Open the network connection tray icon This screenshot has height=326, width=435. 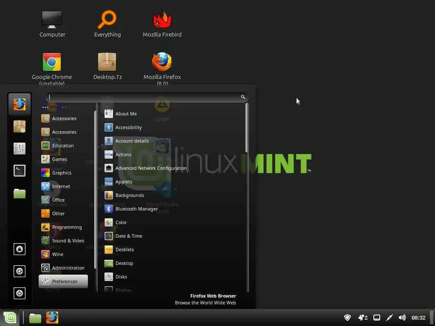point(390,318)
